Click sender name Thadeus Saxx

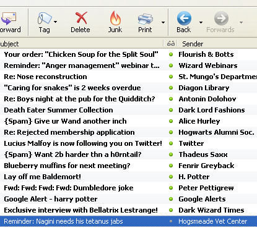pyautogui.click(x=203, y=154)
